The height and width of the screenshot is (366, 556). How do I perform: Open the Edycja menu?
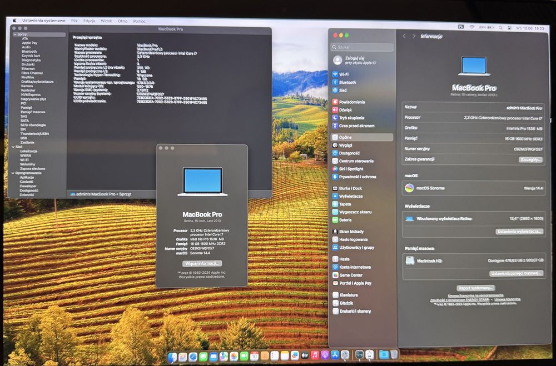click(x=89, y=21)
